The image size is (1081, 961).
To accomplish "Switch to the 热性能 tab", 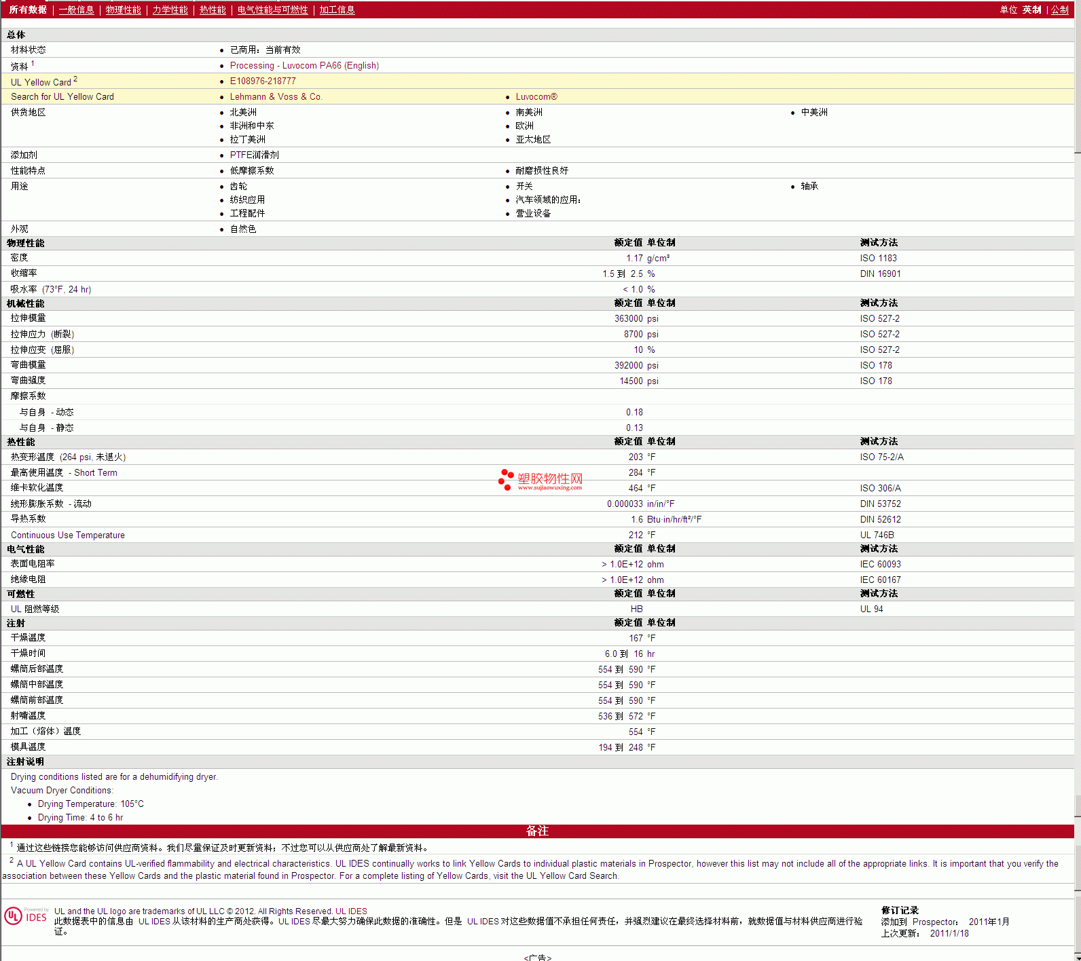I will point(213,10).
